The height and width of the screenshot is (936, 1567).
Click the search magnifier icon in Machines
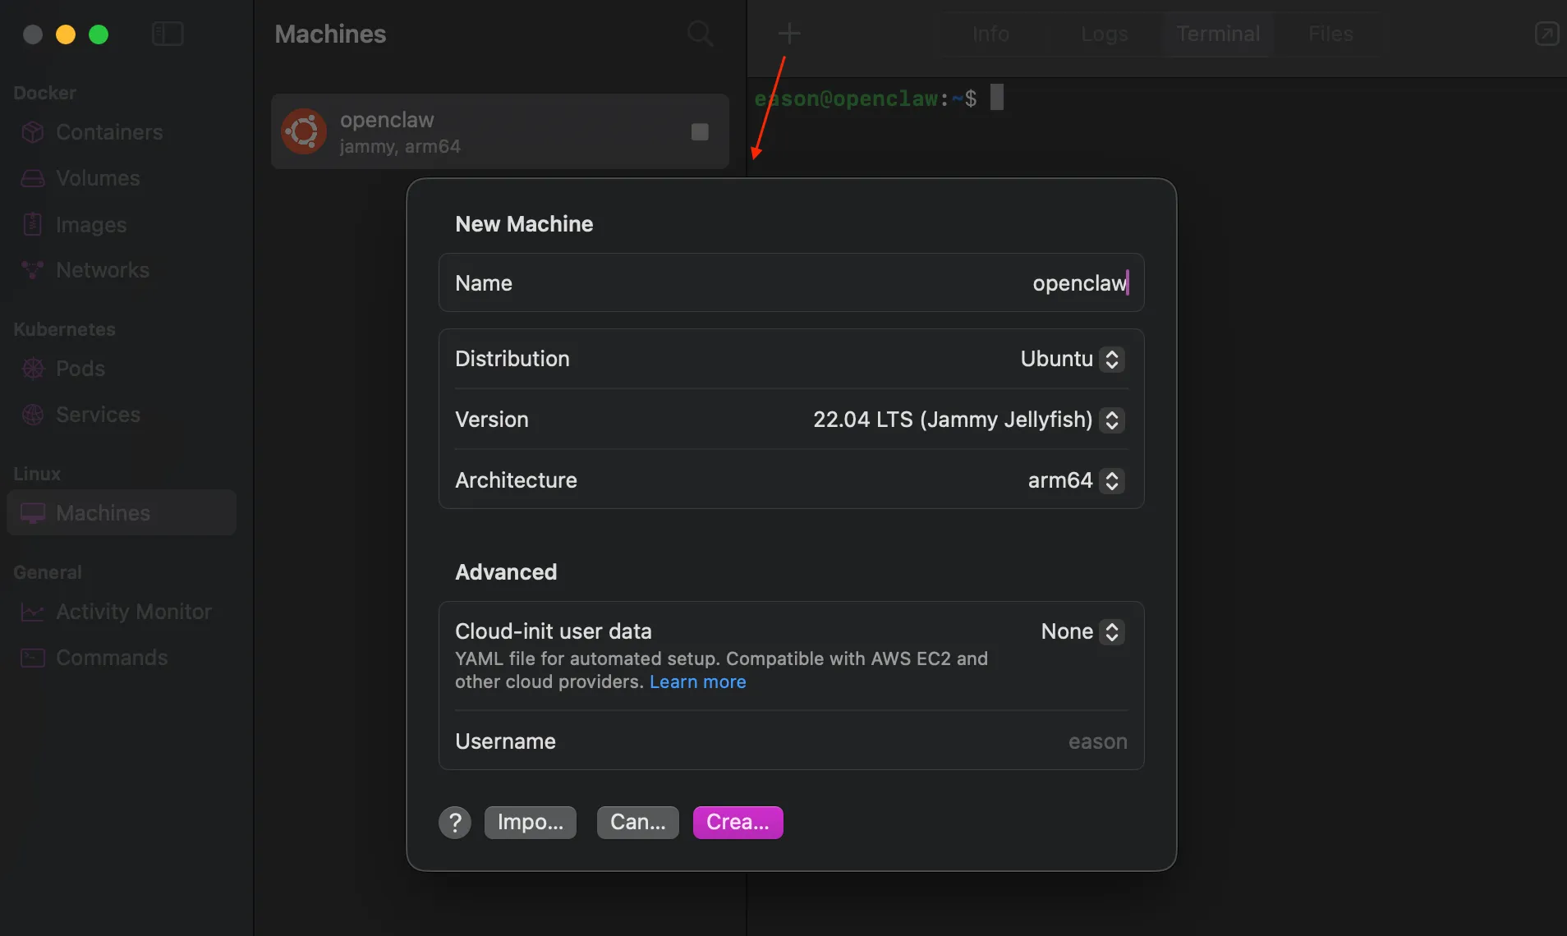pyautogui.click(x=700, y=34)
